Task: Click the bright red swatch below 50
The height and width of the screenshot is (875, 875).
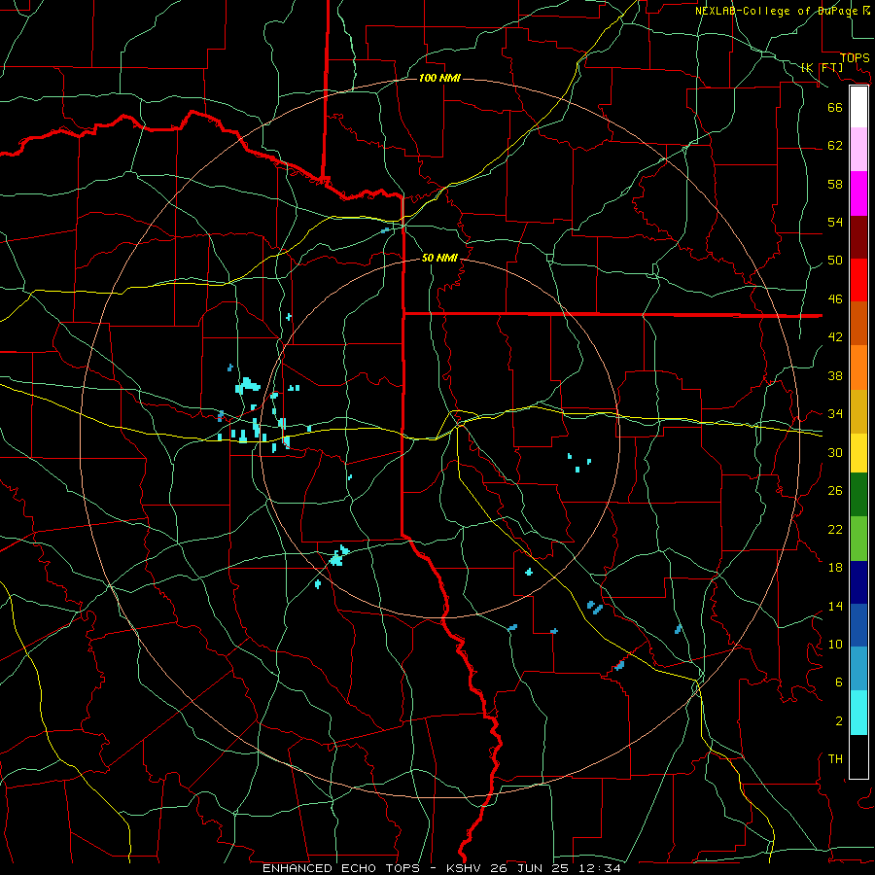Action: [x=858, y=280]
